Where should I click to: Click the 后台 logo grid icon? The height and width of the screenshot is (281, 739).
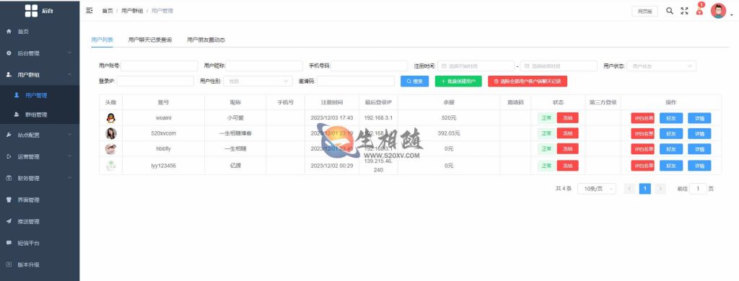(31, 10)
